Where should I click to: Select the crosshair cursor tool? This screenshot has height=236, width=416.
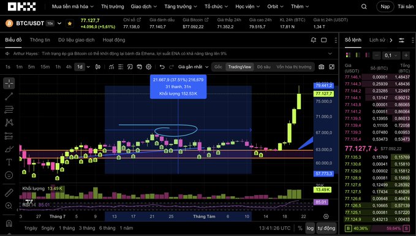pyautogui.click(x=9, y=83)
